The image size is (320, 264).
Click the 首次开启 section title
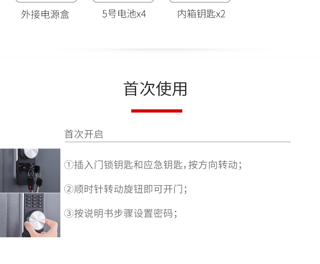83,134
